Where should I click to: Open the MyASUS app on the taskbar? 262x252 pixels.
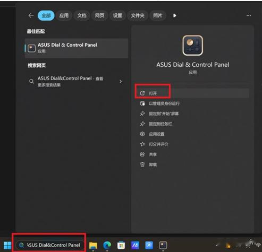[x=135, y=245]
